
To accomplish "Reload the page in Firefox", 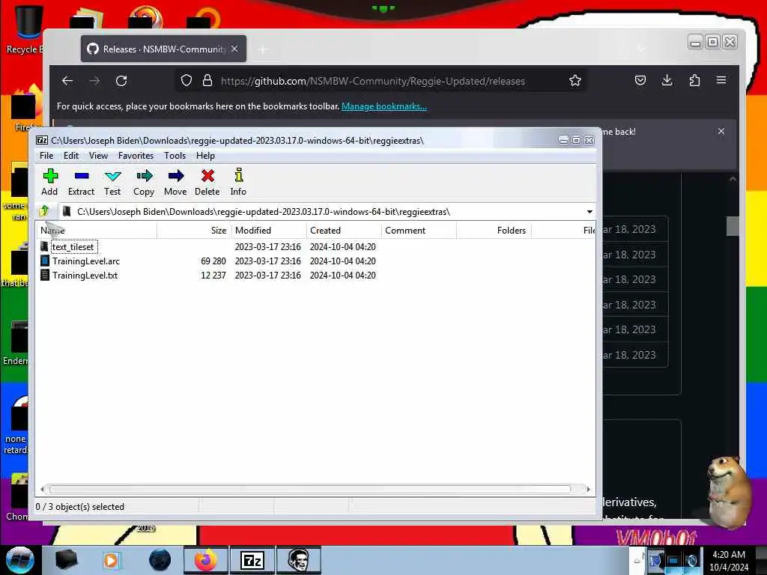I will (x=121, y=81).
